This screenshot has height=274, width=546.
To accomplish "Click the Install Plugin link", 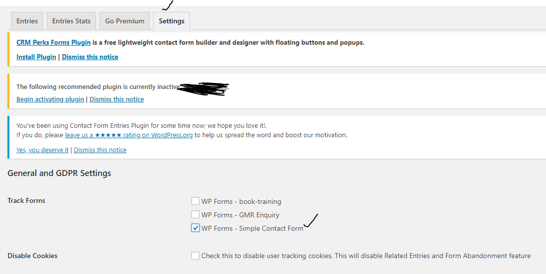I will tap(36, 57).
